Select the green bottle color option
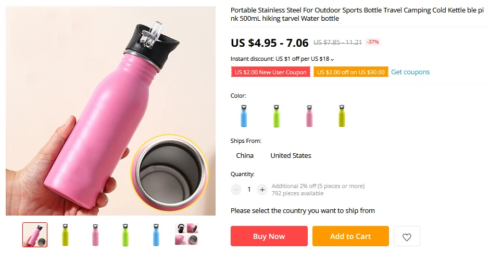 tap(277, 116)
